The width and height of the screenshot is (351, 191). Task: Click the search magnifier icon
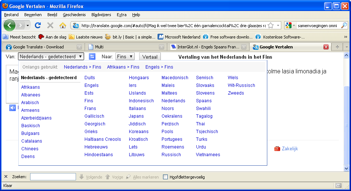[x=344, y=25]
